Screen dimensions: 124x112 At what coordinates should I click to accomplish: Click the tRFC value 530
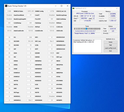(30, 37)
